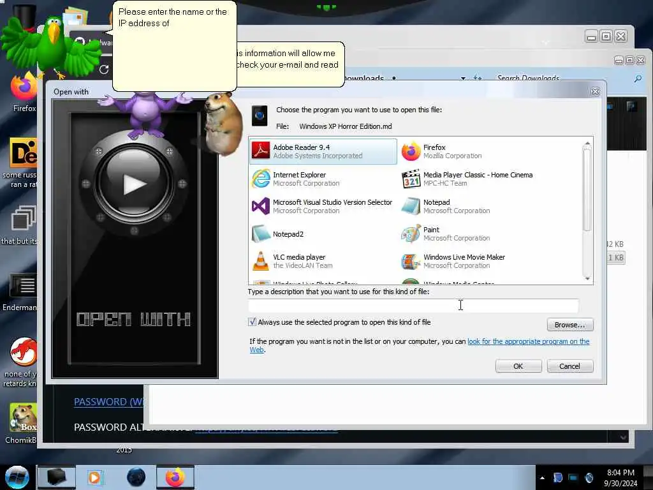The width and height of the screenshot is (653, 490).
Task: Click scroll up arrow of program list
Action: click(x=587, y=144)
